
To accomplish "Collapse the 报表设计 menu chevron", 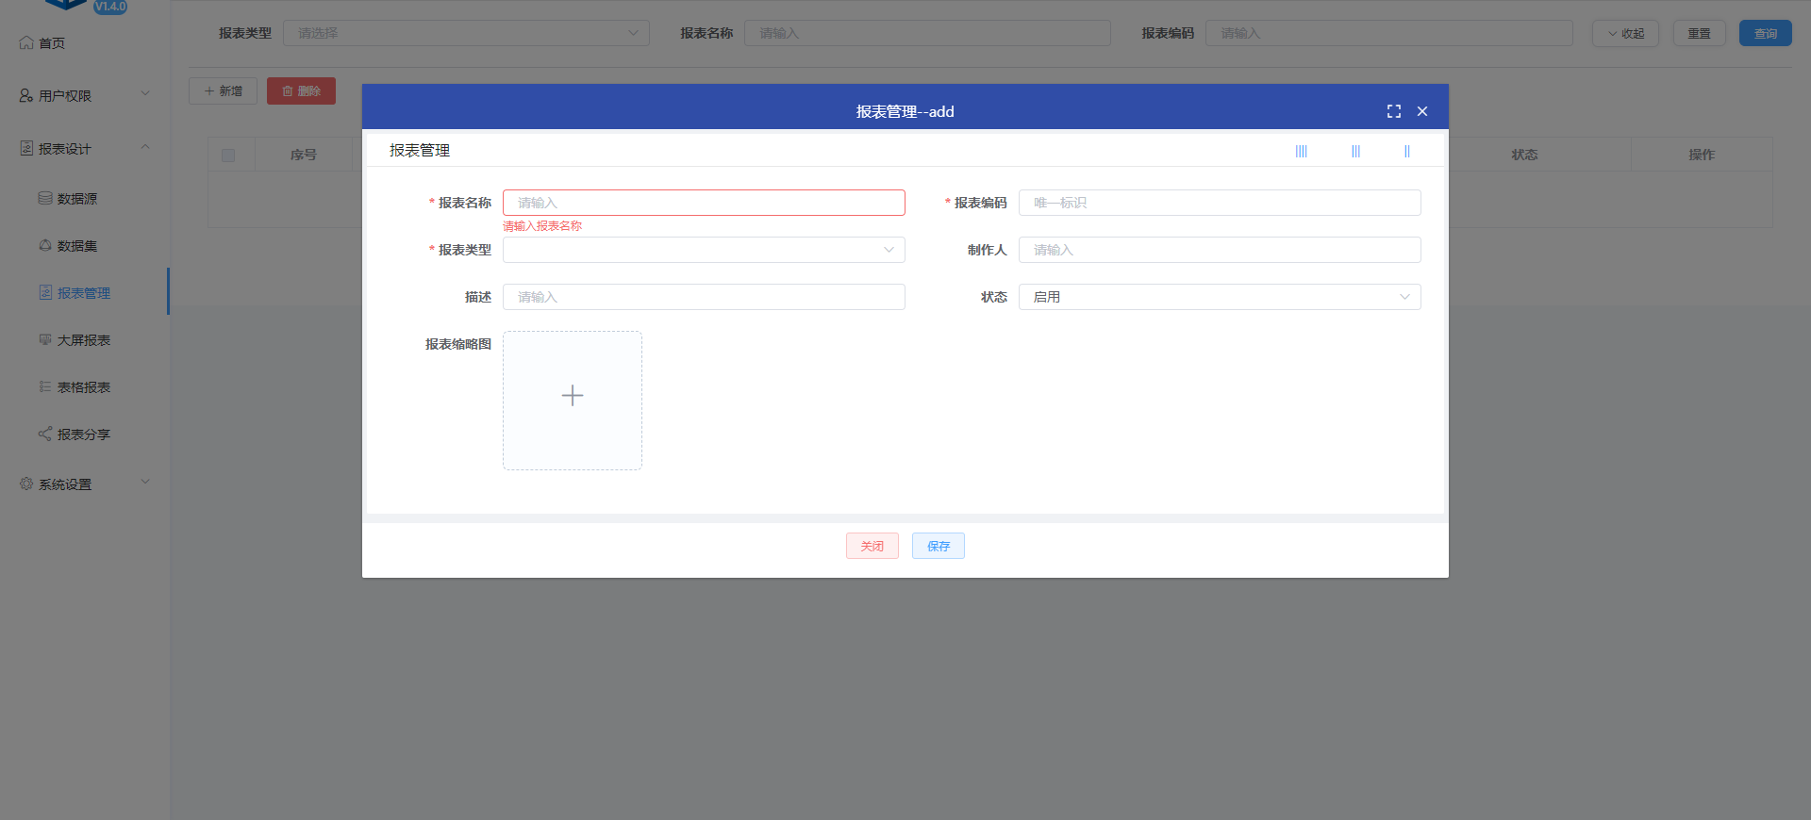I will pos(145,146).
